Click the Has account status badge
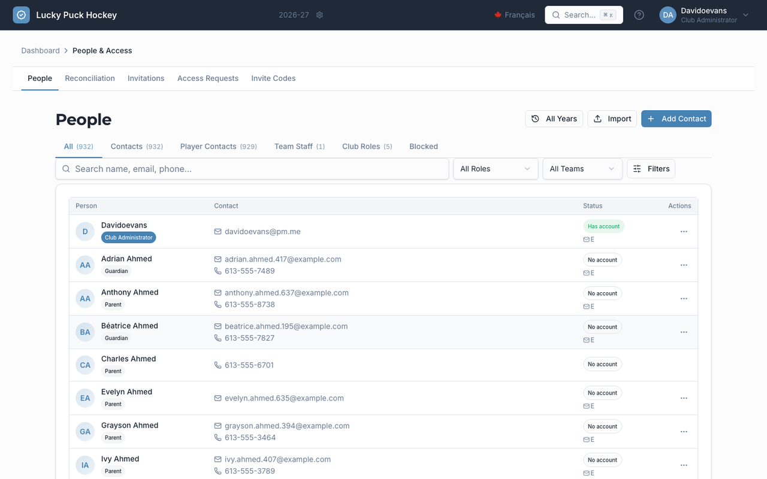 point(603,226)
